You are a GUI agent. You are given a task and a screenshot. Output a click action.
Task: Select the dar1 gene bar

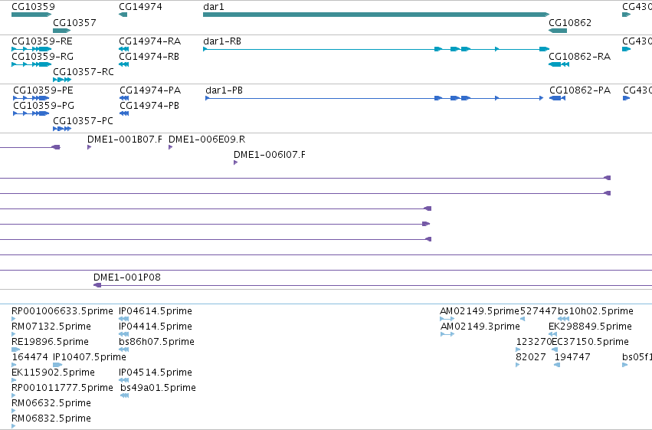[376, 15]
